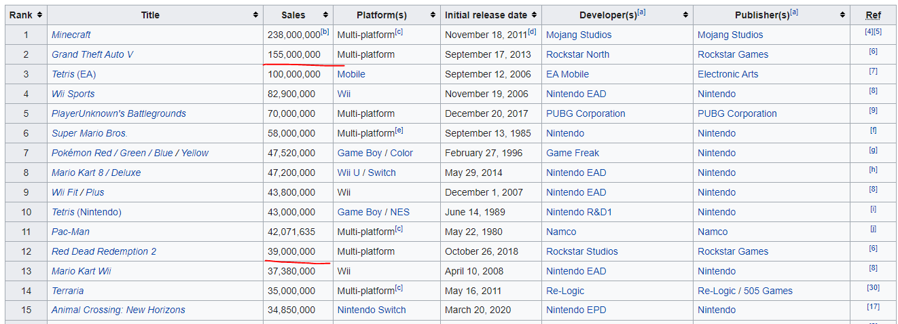The height and width of the screenshot is (324, 898).
Task: Open Mojang Studios publisher link
Action: [730, 35]
